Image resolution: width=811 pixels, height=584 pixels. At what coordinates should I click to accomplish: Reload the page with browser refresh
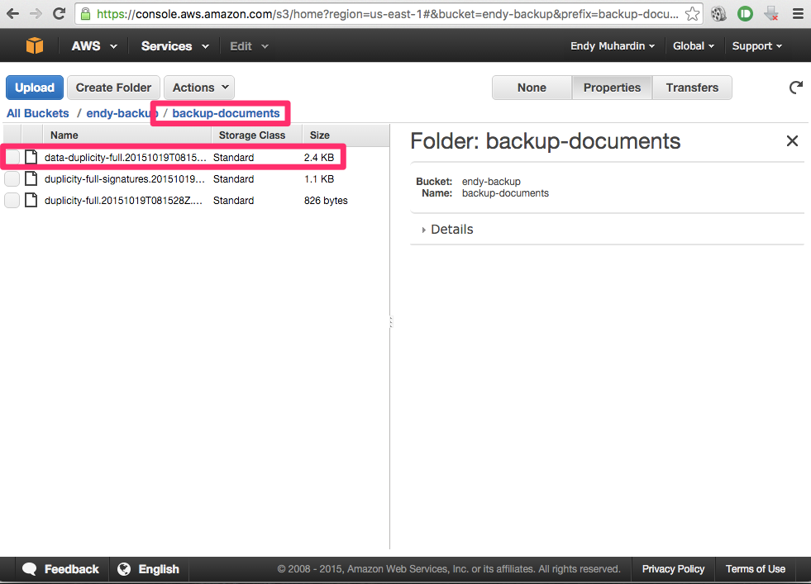click(59, 14)
